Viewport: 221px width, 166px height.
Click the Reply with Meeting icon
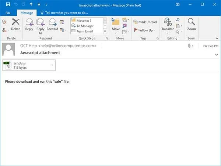click(62, 22)
